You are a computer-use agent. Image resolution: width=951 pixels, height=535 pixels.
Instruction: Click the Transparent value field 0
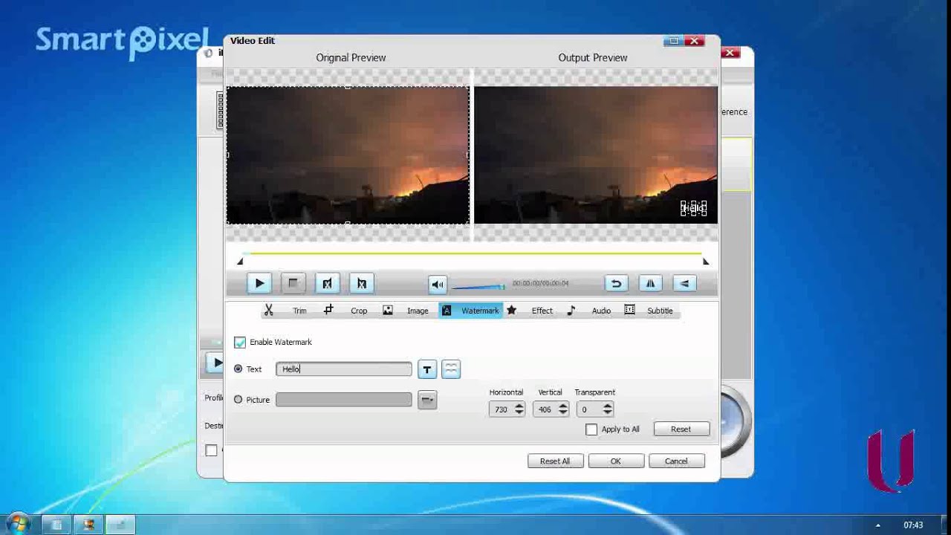point(589,409)
